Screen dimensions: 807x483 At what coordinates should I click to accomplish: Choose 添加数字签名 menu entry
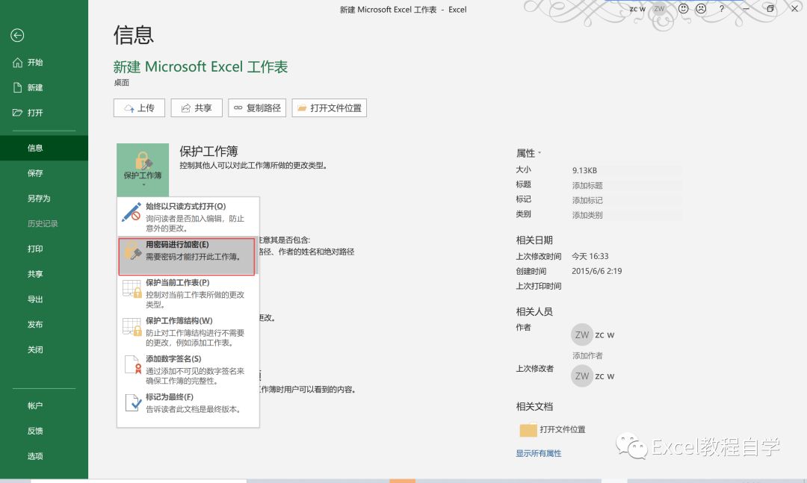[188, 370]
